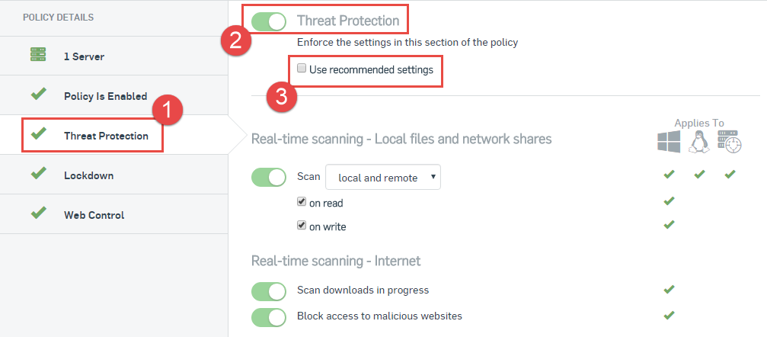Open the local and remote dropdown
This screenshot has height=337, width=767.
click(383, 178)
